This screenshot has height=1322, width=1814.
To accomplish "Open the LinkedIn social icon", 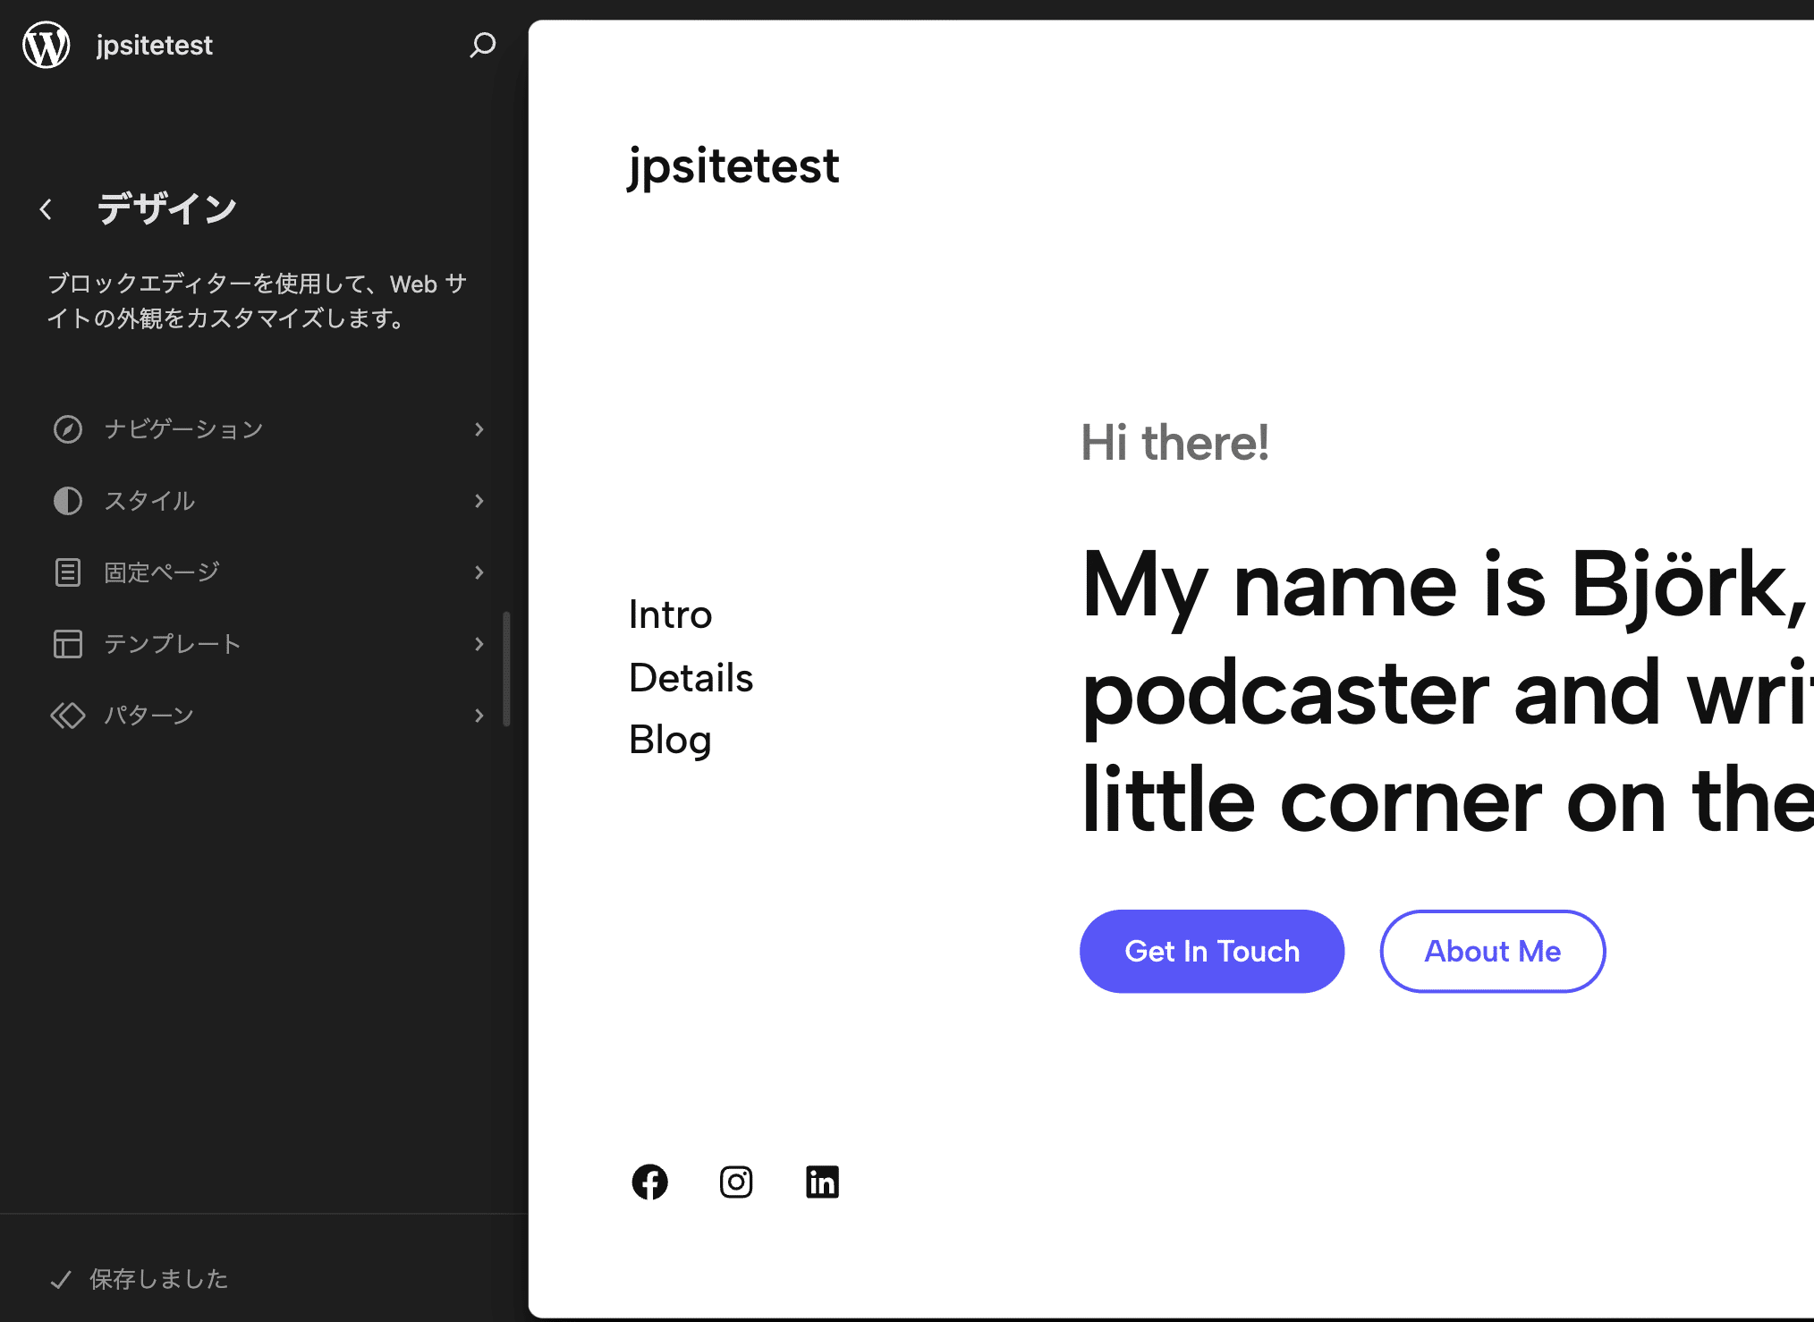I will click(822, 1182).
